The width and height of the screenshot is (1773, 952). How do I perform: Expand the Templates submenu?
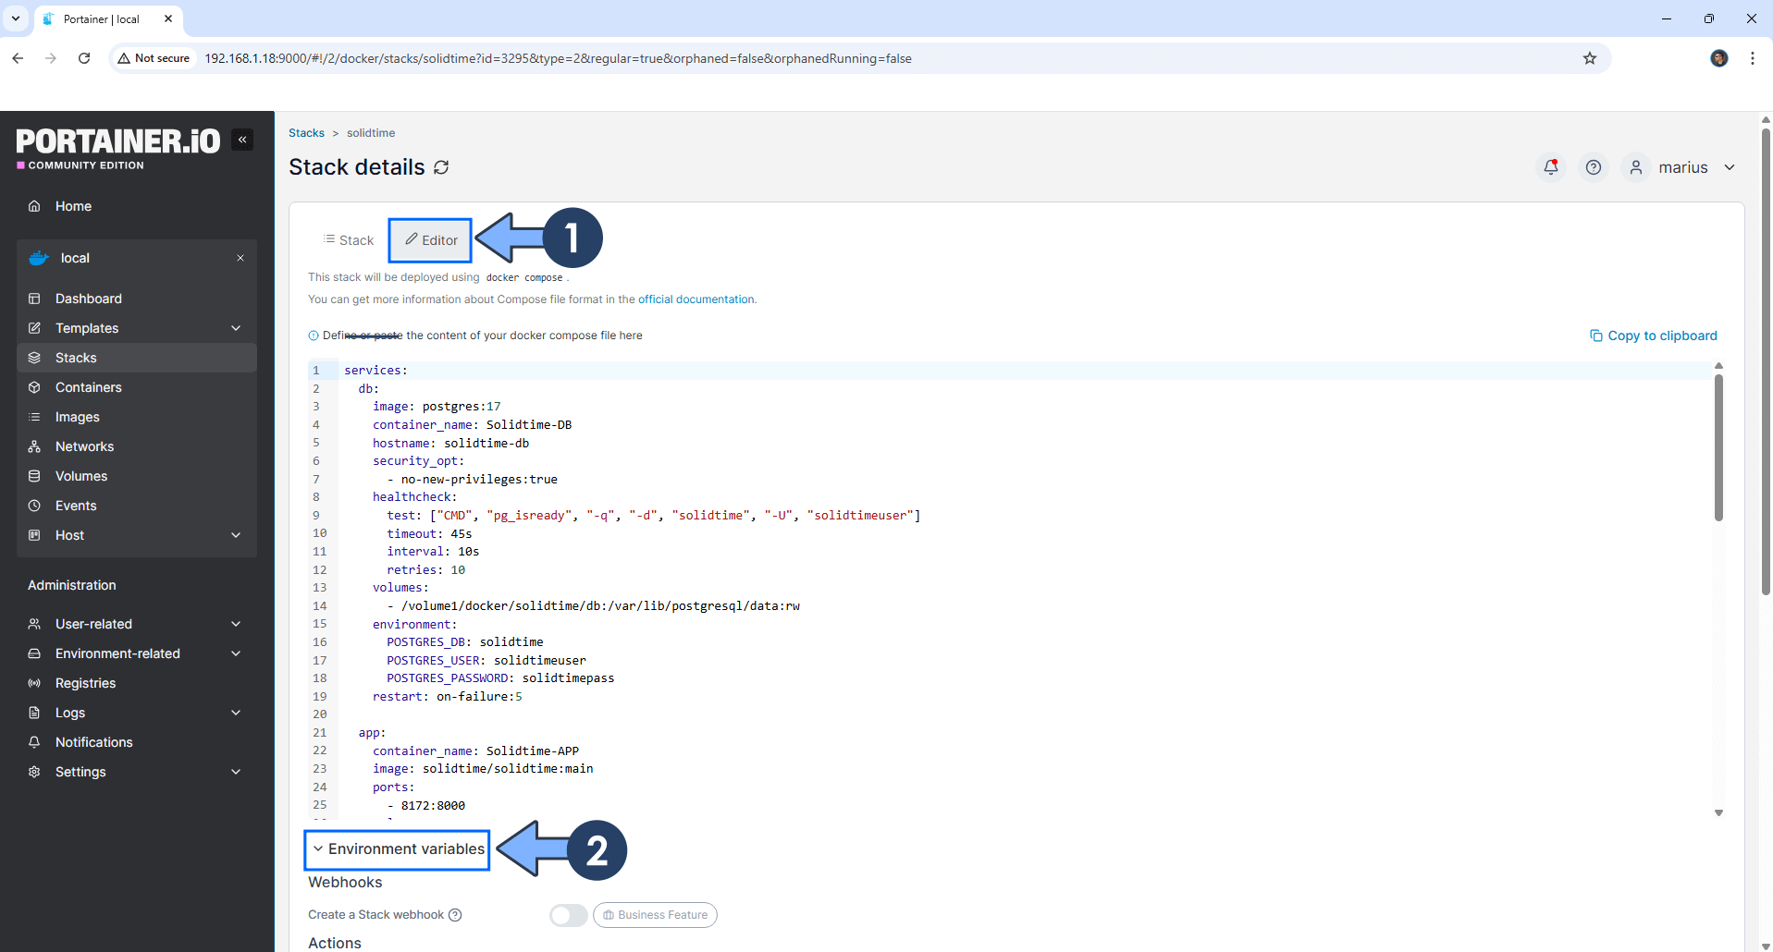pyautogui.click(x=236, y=328)
